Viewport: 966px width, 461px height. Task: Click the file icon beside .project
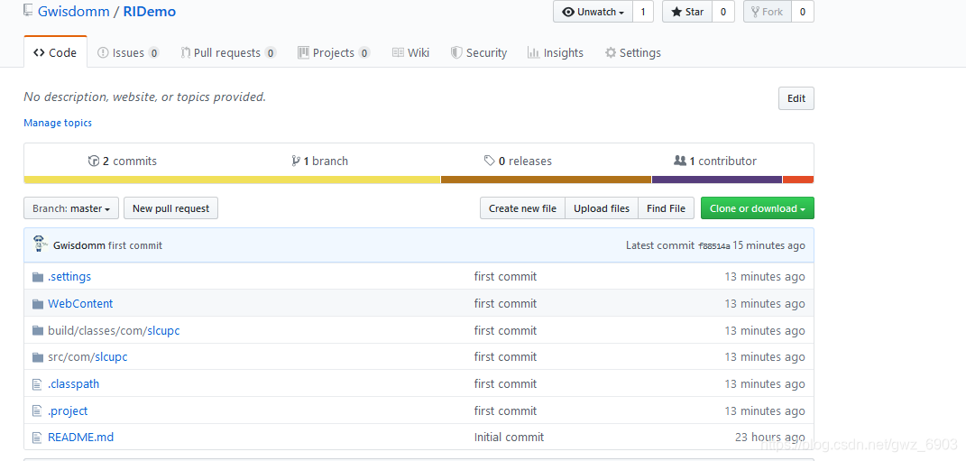(x=37, y=411)
